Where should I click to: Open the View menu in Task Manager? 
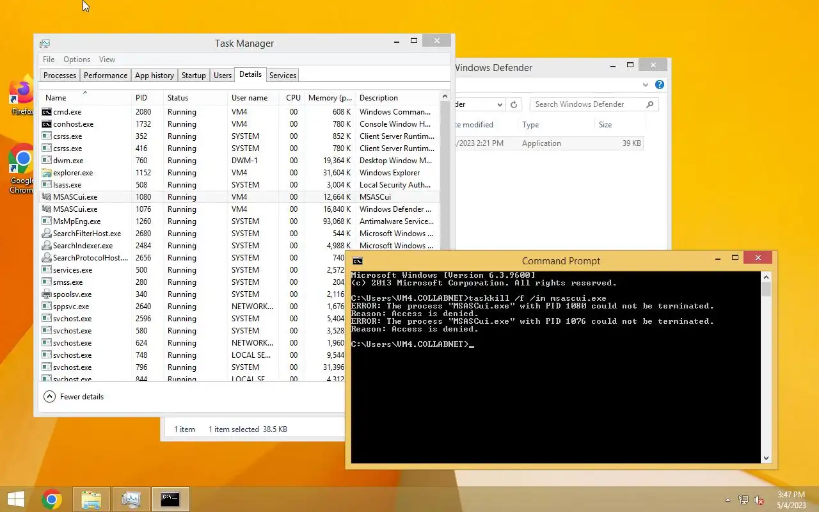click(x=107, y=60)
